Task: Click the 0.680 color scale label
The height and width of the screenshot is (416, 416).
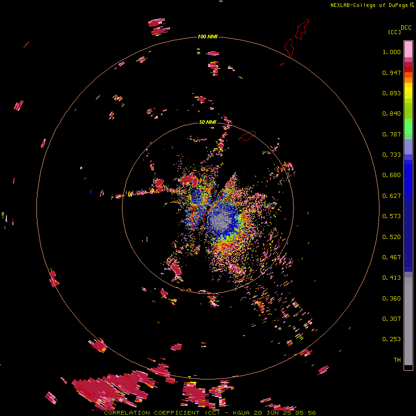Action: point(392,175)
